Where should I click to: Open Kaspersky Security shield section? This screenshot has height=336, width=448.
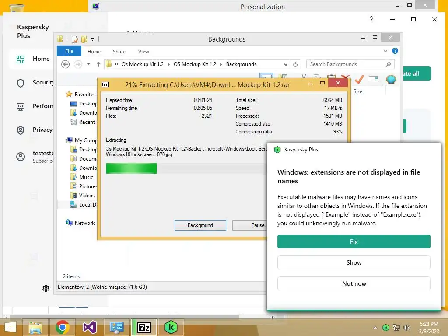(x=34, y=83)
